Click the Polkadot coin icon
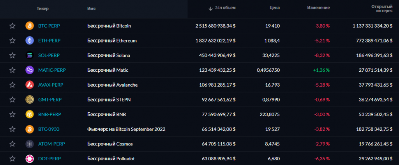Viewport: 399px width, 165px height. (x=30, y=159)
